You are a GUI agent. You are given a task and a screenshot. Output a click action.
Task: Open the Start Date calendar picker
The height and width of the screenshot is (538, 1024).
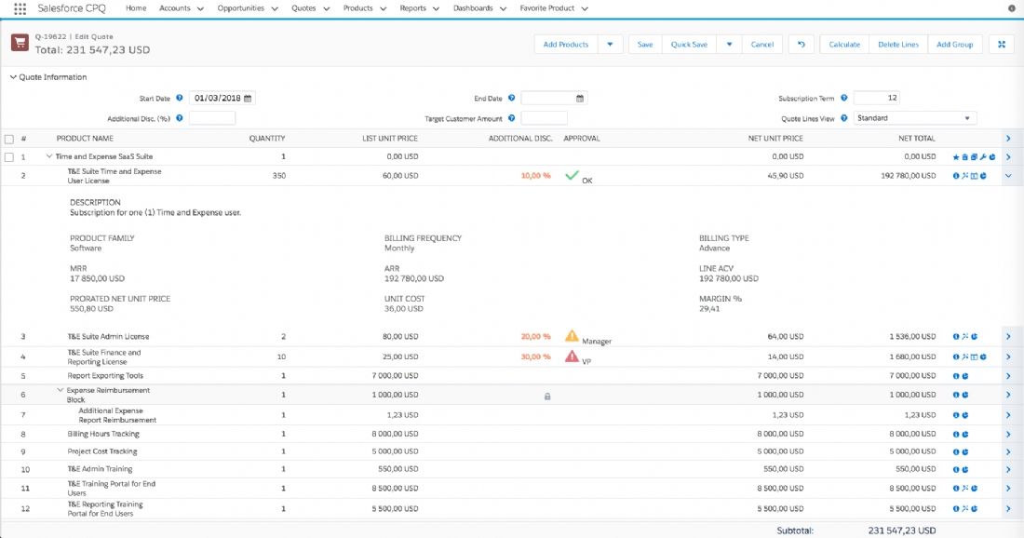[x=248, y=99]
